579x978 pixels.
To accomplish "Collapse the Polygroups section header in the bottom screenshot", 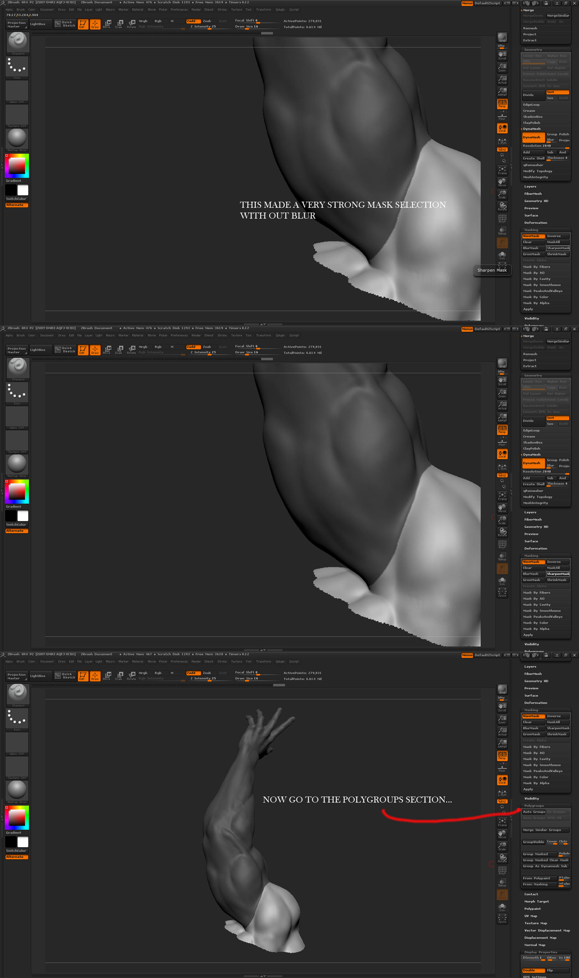I will click(x=534, y=806).
